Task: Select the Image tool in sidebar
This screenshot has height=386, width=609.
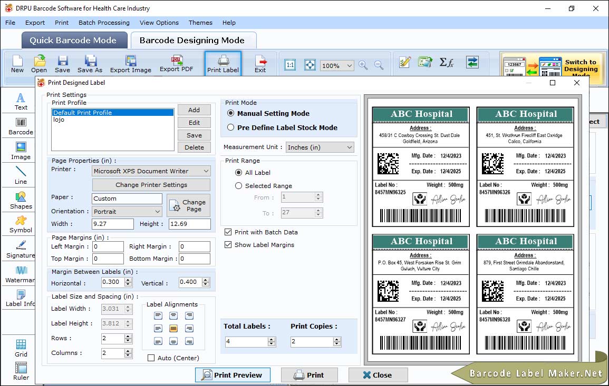Action: pyautogui.click(x=21, y=151)
